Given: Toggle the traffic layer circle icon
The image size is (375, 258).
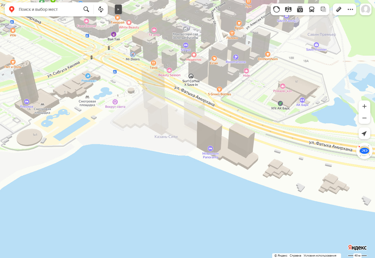Looking at the screenshot, I should [x=277, y=9].
